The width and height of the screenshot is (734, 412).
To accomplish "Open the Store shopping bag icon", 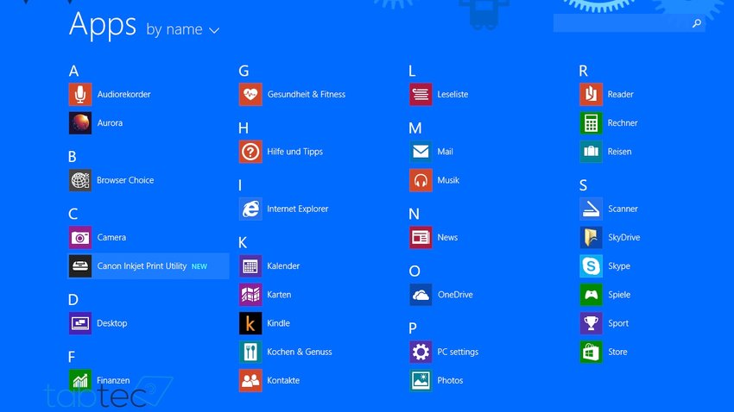I will [591, 352].
